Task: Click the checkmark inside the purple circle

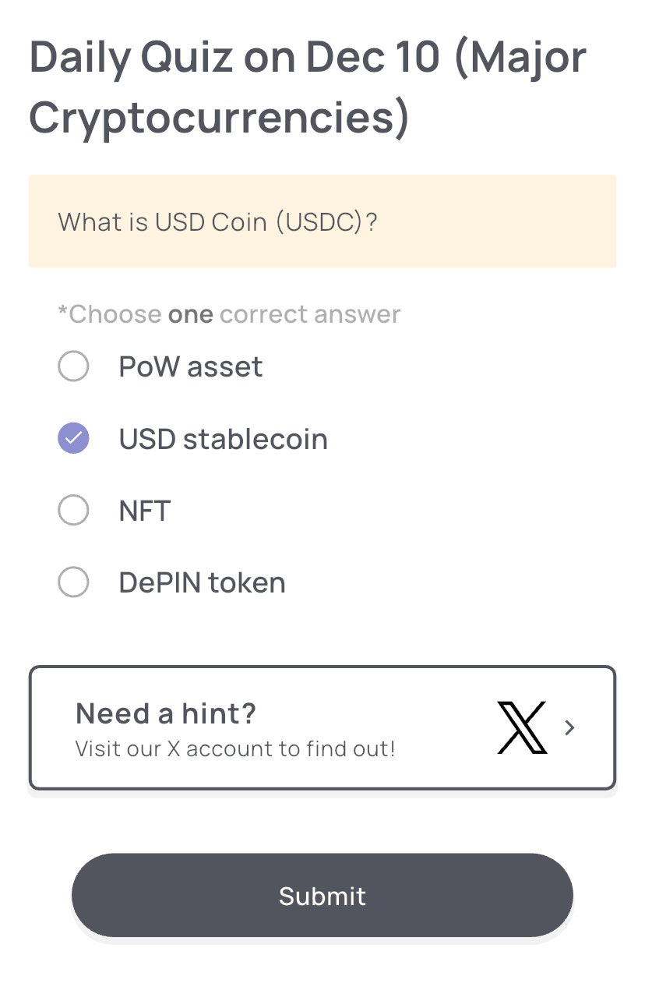Action: tap(72, 438)
